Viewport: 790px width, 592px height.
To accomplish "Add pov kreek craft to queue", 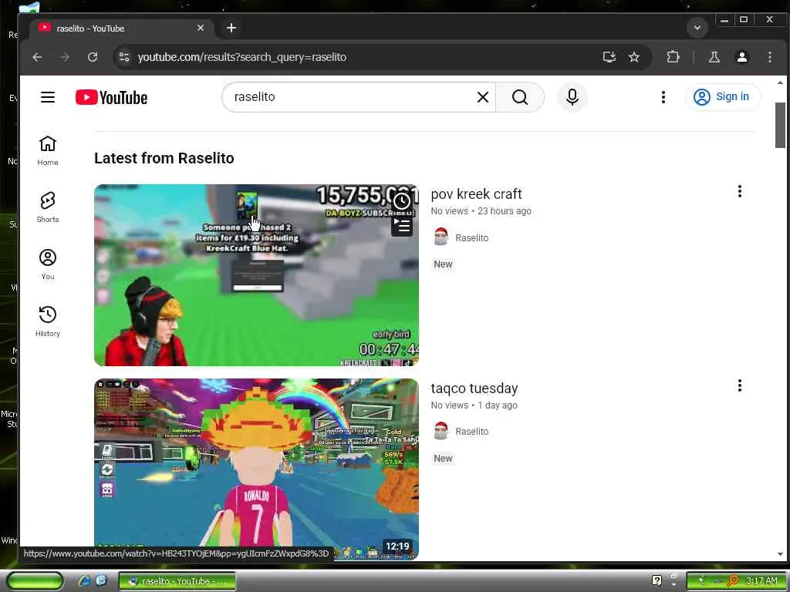I will tap(402, 226).
